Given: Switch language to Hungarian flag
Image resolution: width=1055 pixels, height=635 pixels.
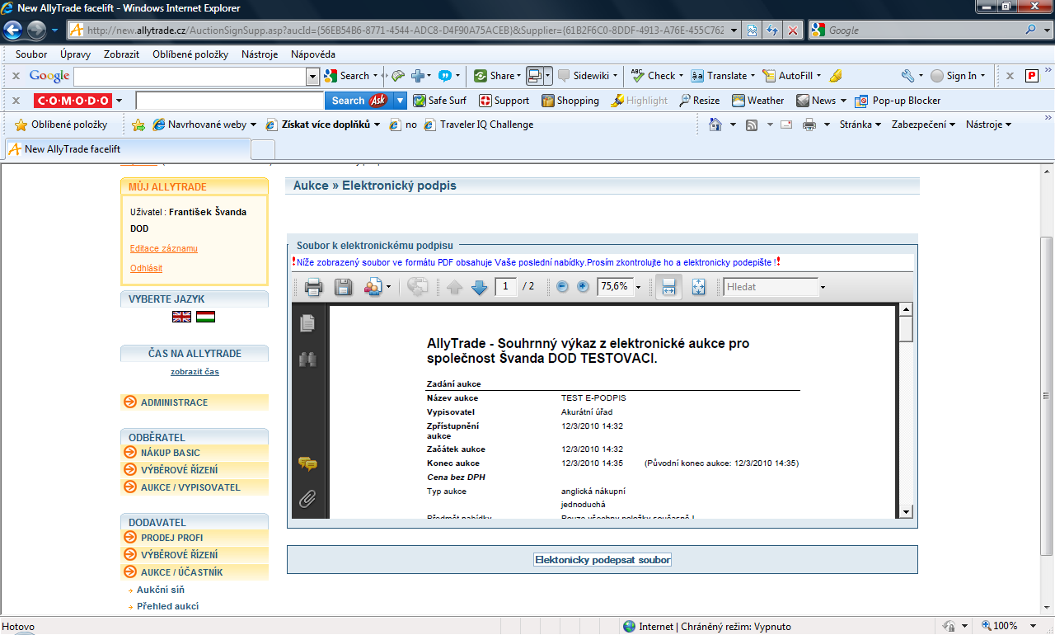Looking at the screenshot, I should tap(205, 317).
